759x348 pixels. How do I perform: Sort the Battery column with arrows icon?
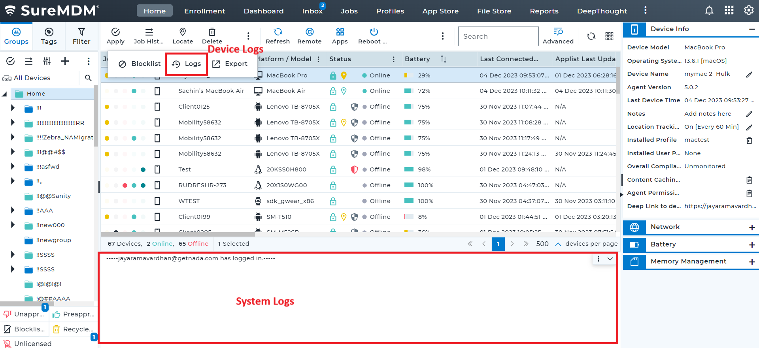coord(444,59)
